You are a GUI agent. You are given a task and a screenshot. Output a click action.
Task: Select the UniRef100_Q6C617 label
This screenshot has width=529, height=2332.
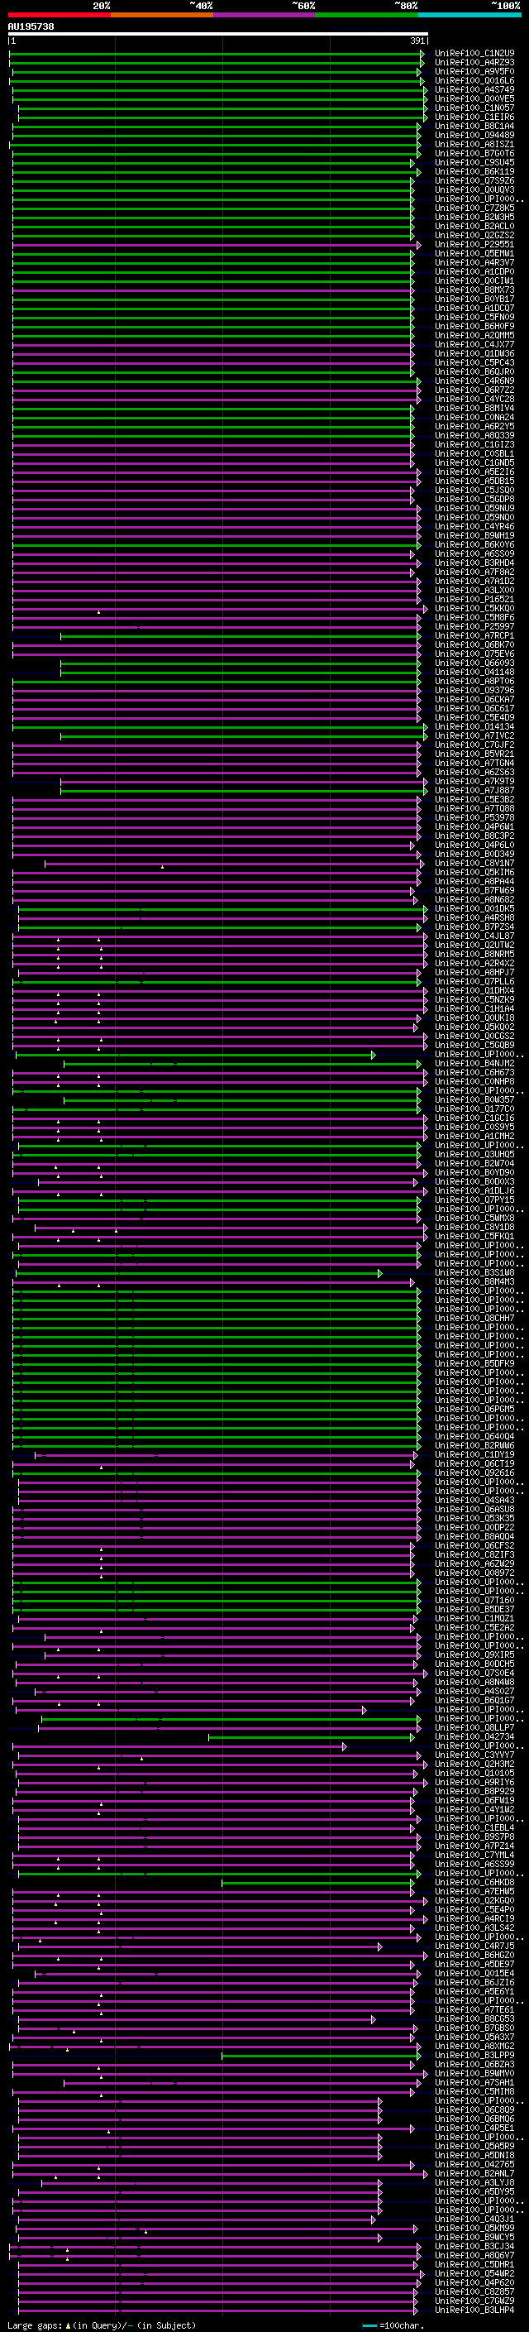point(474,708)
